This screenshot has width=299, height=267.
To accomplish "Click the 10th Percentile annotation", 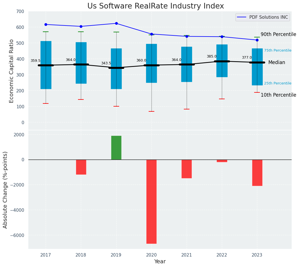I will coord(278,95).
